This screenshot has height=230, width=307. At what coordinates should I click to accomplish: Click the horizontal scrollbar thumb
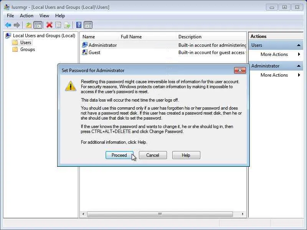click(160, 214)
